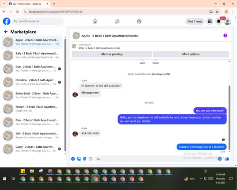Open the Saily chat in the list
This screenshot has height=190, width=237.
(x=32, y=56)
